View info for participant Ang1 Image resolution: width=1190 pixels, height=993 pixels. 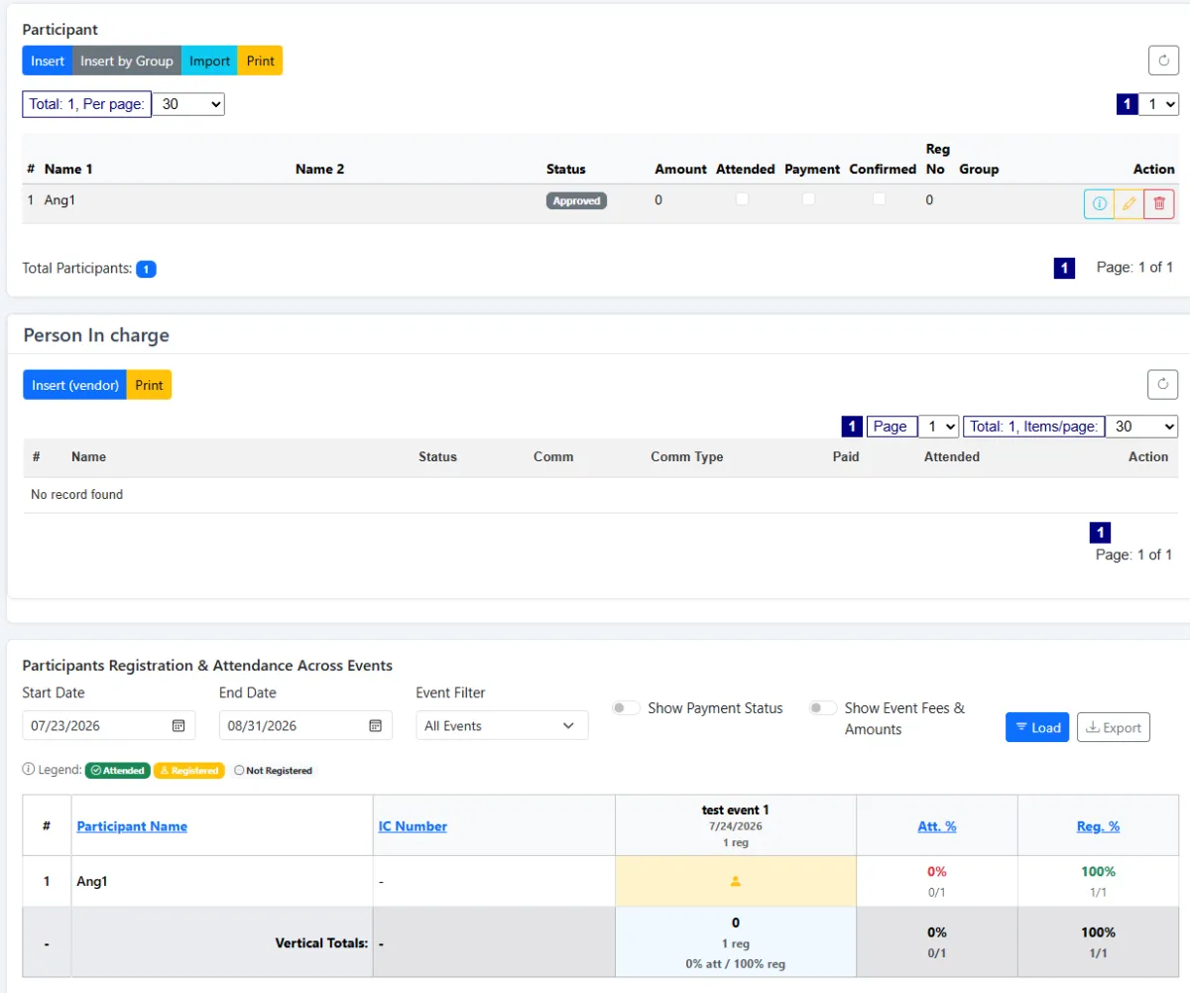pyautogui.click(x=1099, y=204)
